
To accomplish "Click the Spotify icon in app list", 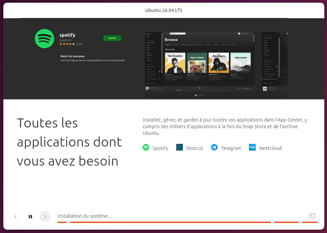I will click(x=146, y=148).
